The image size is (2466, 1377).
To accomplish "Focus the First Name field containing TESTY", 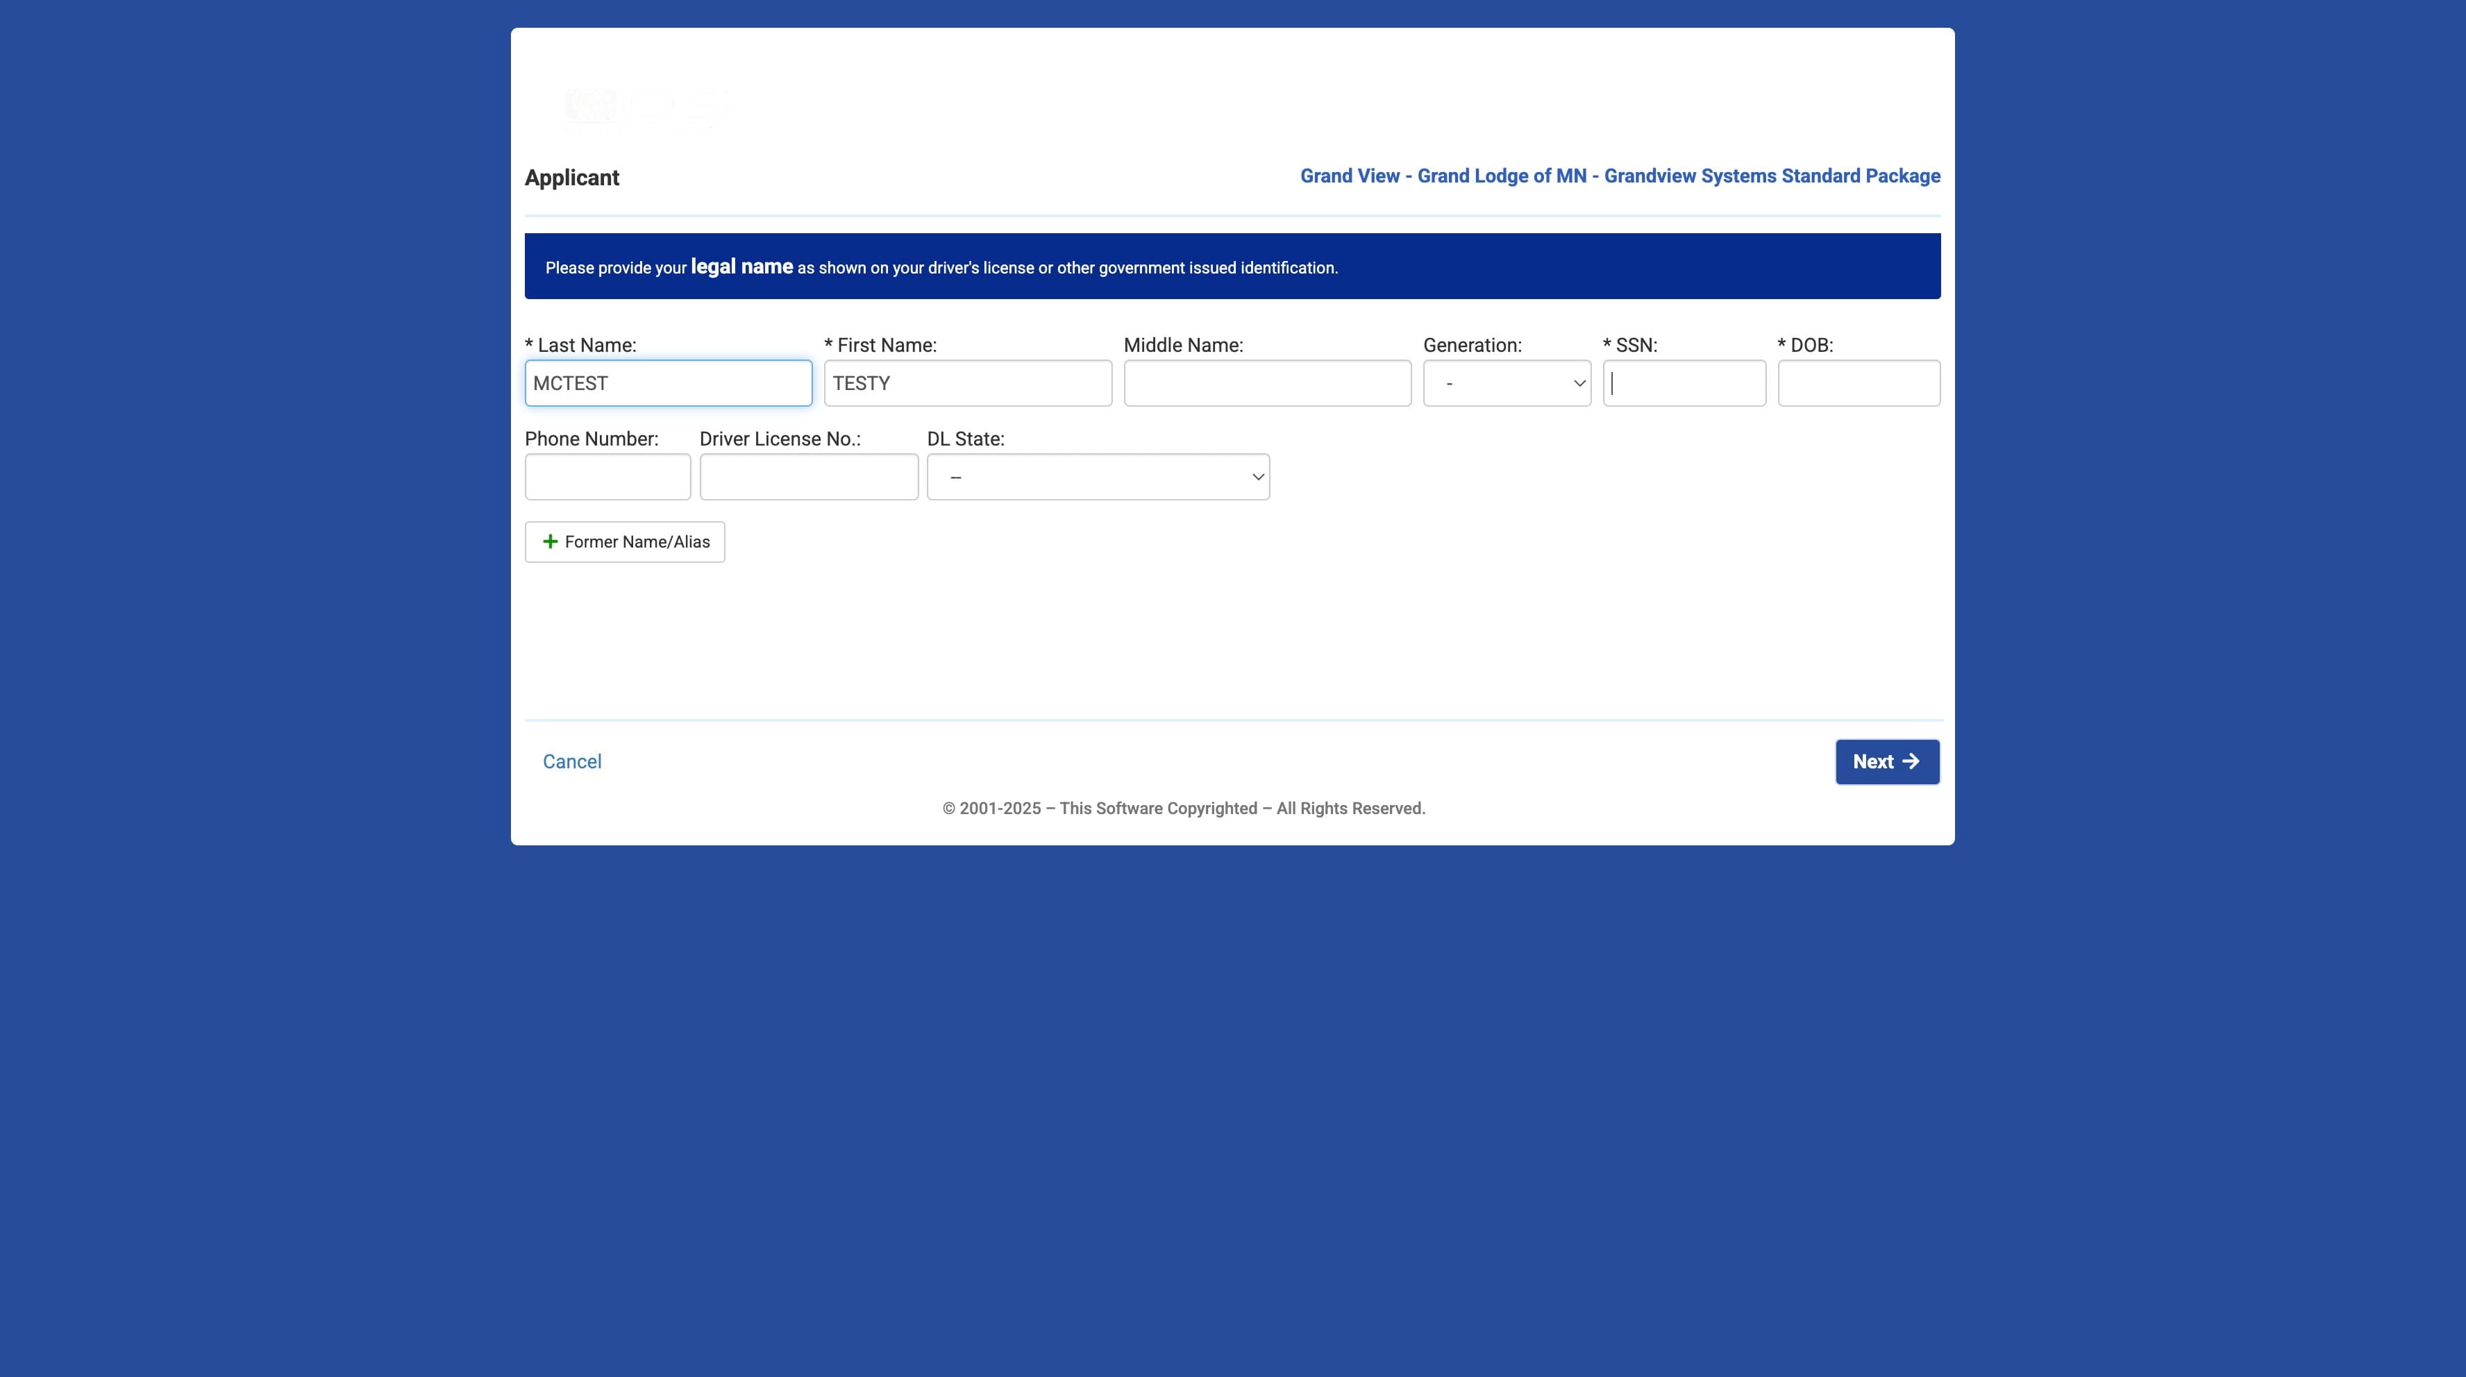I will tap(968, 382).
